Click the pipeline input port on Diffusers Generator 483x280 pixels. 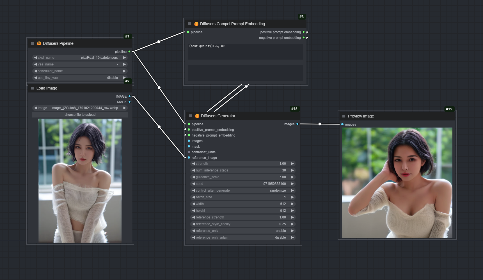tap(189, 124)
